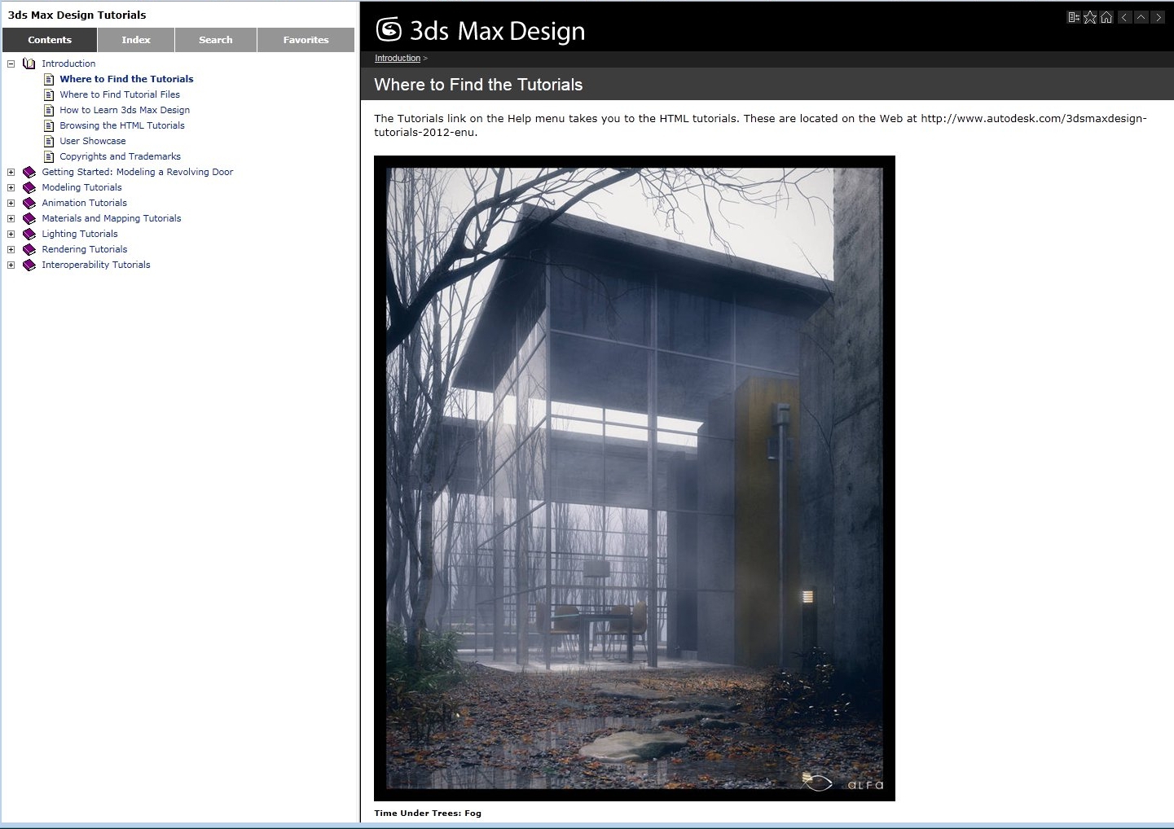Click the 3ds Max Design logo

point(480,30)
